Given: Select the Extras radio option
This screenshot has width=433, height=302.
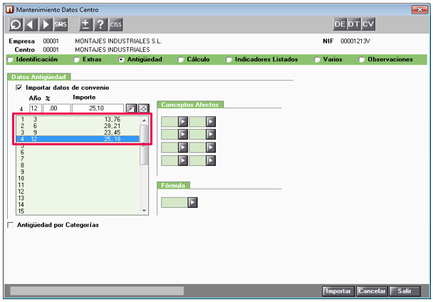Looking at the screenshot, I should [76, 60].
